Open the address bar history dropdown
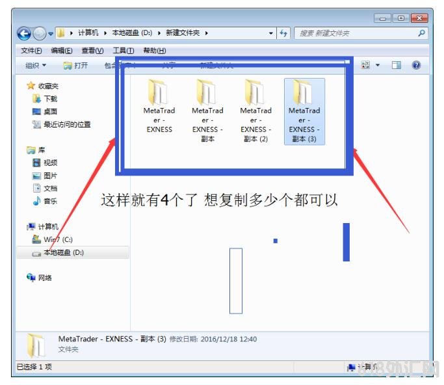Screen dimensions: 444x385 click(x=271, y=33)
